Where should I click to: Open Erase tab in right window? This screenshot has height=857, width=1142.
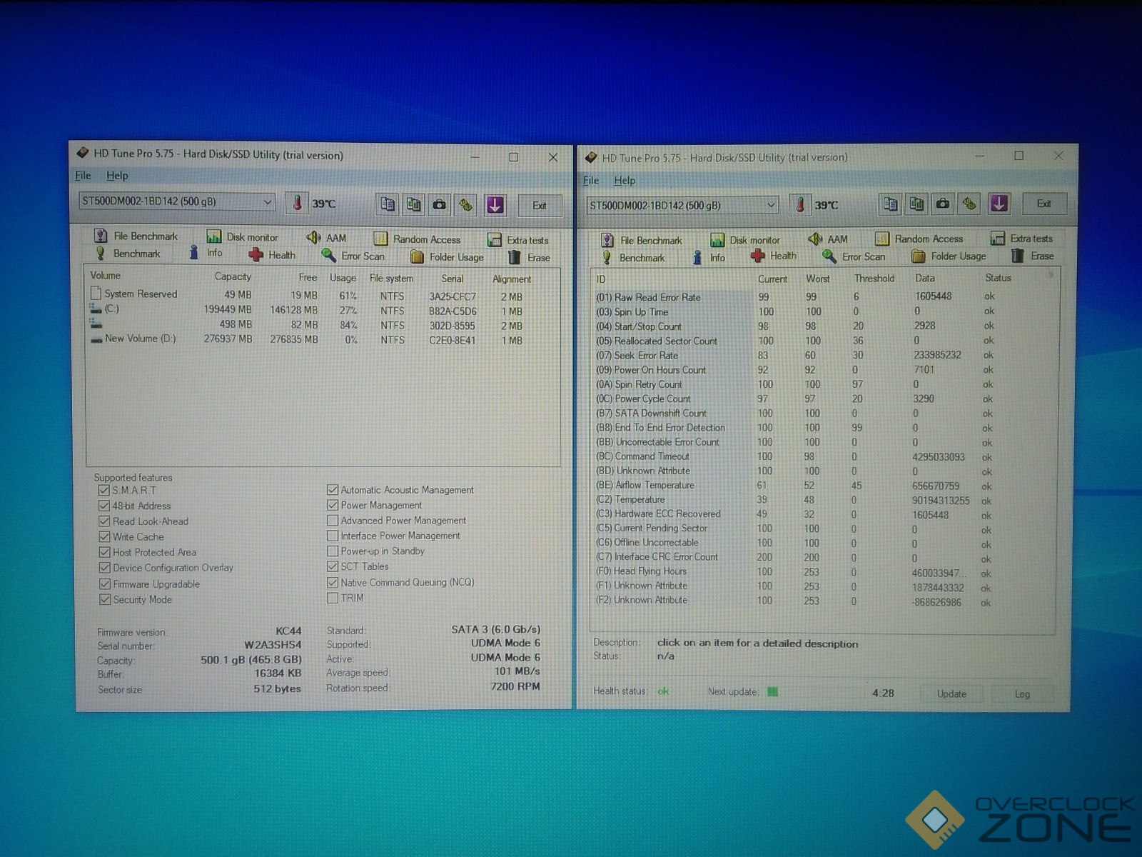(1033, 255)
